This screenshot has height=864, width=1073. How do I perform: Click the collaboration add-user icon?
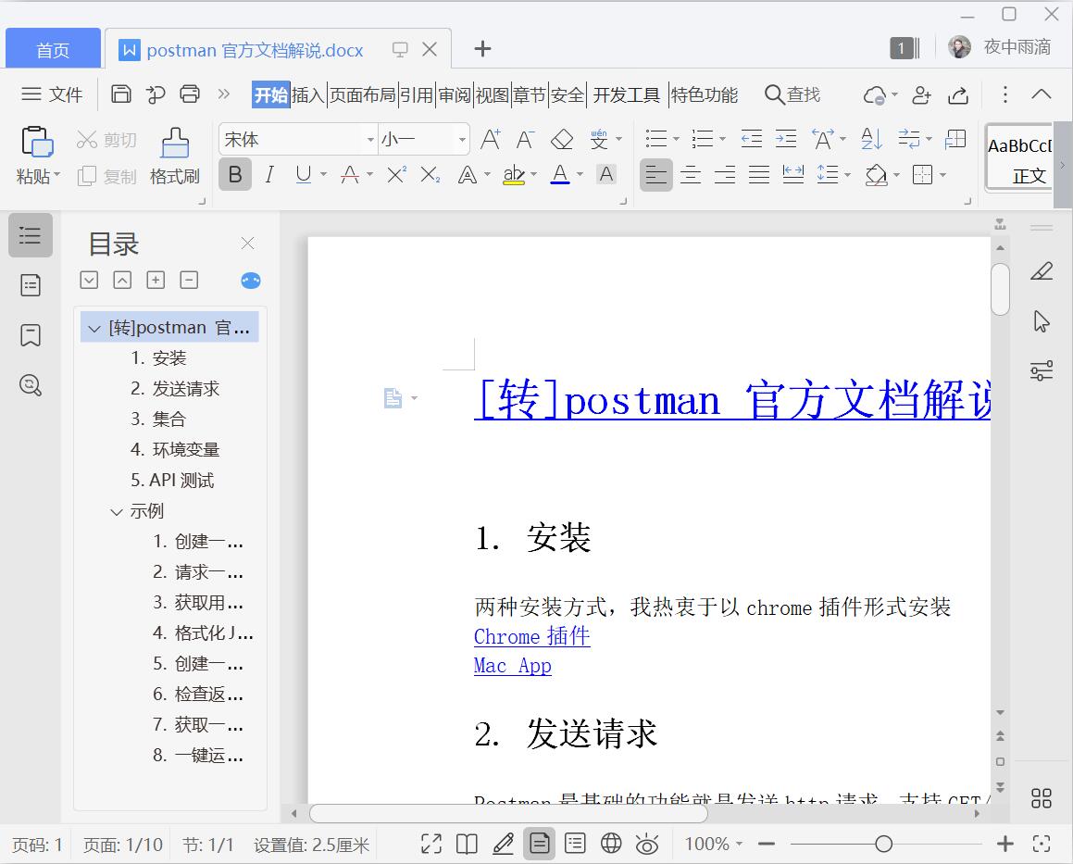(x=922, y=94)
